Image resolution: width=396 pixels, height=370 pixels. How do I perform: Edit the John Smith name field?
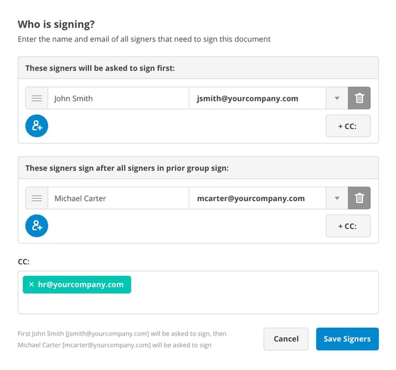click(119, 98)
